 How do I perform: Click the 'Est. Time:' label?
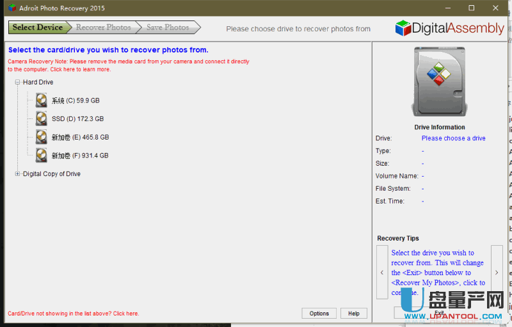[x=390, y=201]
